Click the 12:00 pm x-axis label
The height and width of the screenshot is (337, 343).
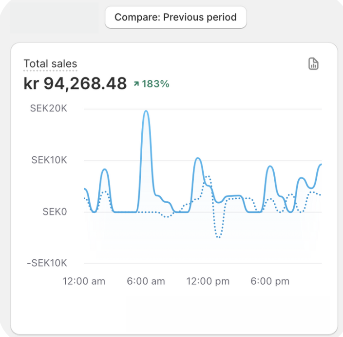(x=207, y=281)
